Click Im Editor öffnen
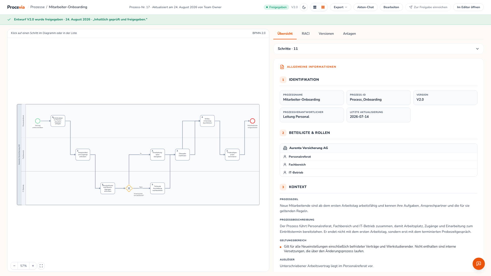 pyautogui.click(x=468, y=7)
